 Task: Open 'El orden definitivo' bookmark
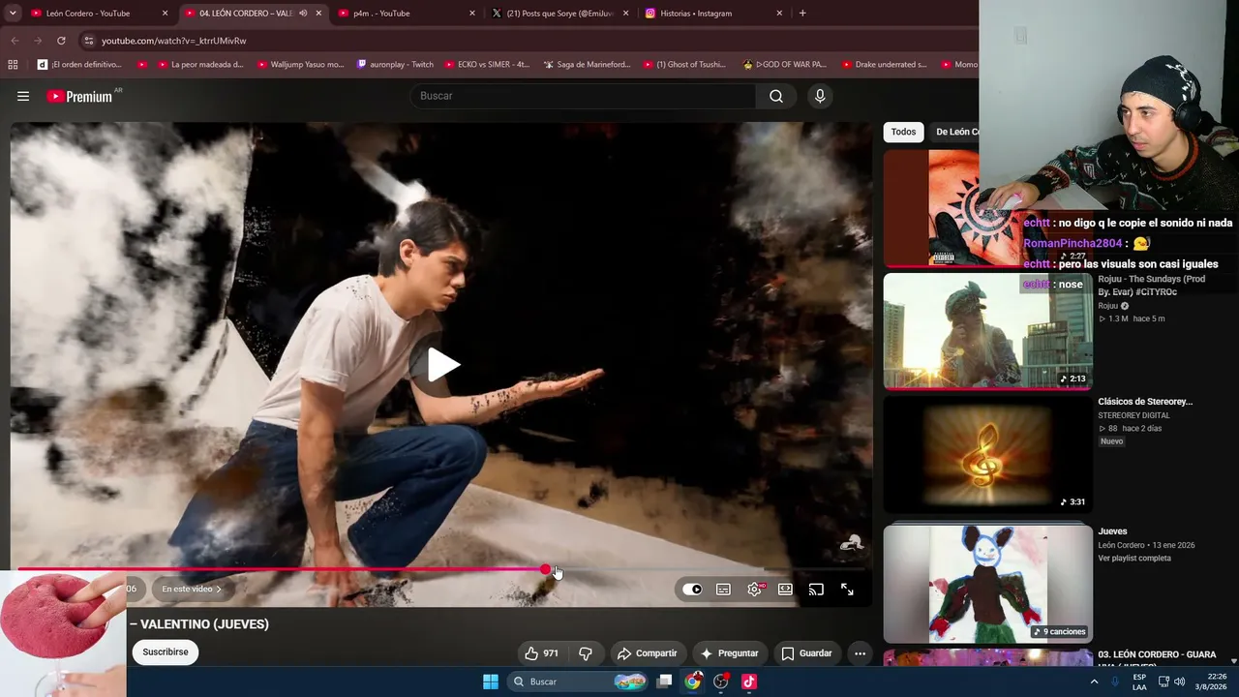click(79, 65)
